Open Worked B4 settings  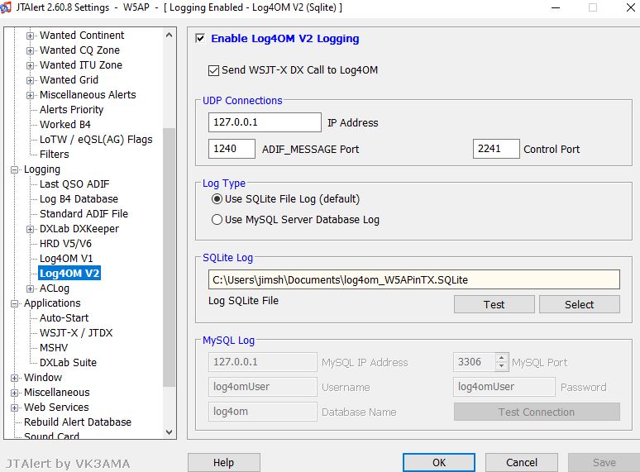[x=64, y=125]
